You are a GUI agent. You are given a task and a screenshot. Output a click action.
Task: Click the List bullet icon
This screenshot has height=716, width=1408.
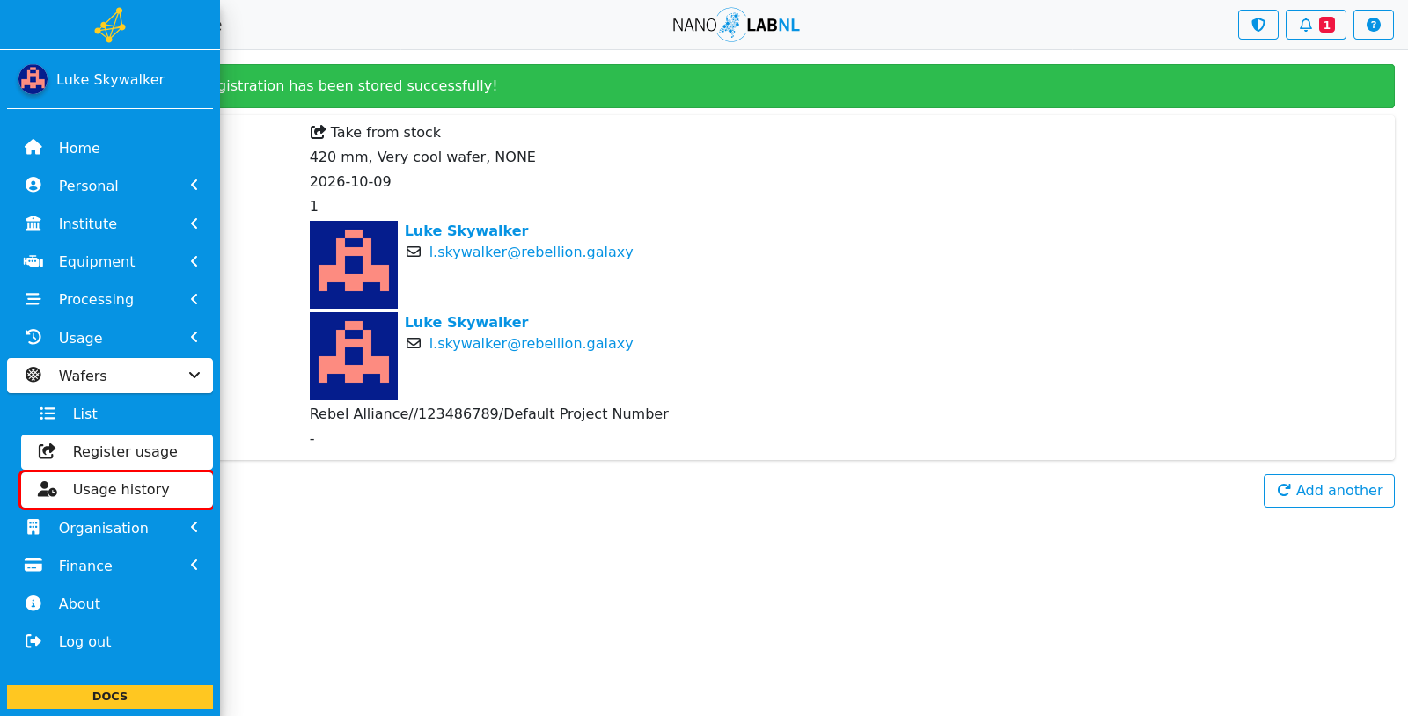tap(48, 413)
